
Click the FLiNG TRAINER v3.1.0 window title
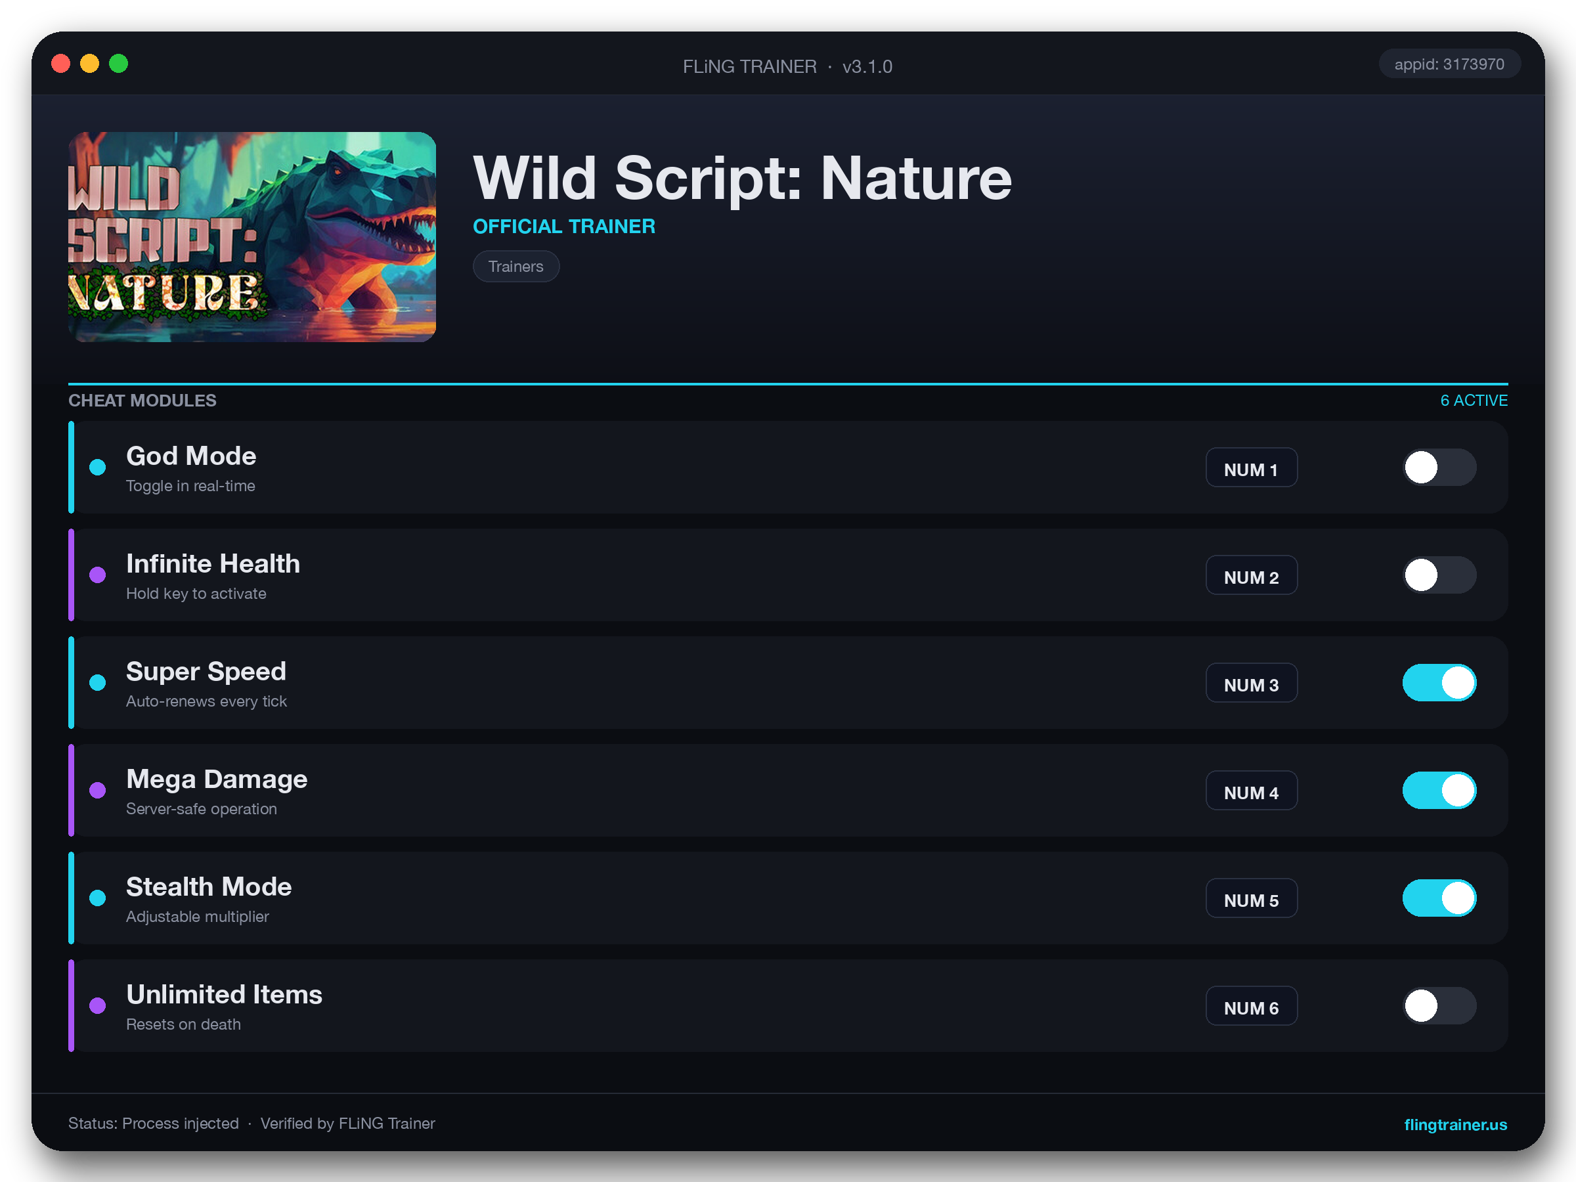pyautogui.click(x=787, y=67)
